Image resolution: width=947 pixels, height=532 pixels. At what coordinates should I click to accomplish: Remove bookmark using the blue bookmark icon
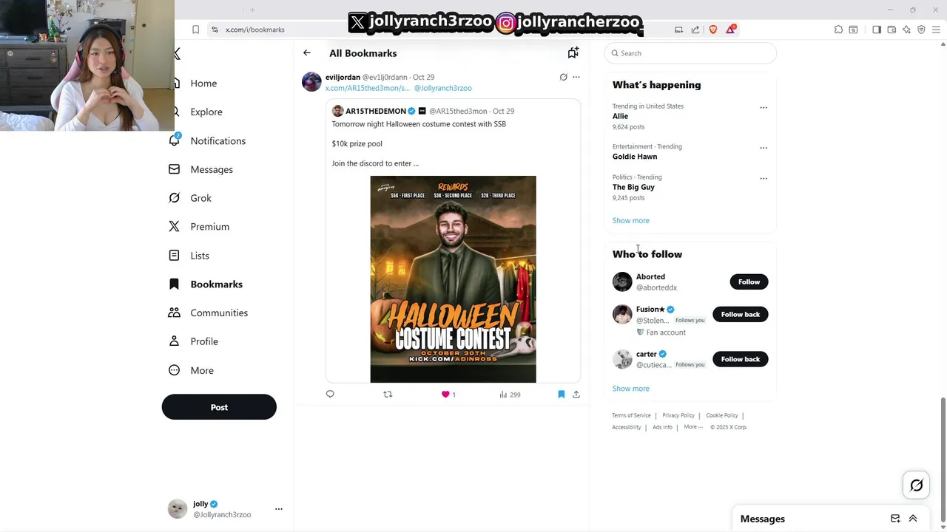pos(561,395)
